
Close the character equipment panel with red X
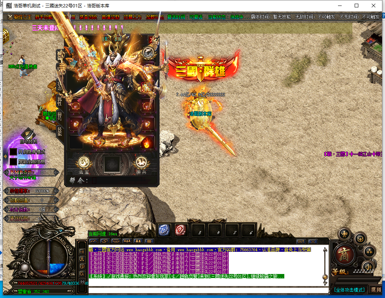coord(151,40)
